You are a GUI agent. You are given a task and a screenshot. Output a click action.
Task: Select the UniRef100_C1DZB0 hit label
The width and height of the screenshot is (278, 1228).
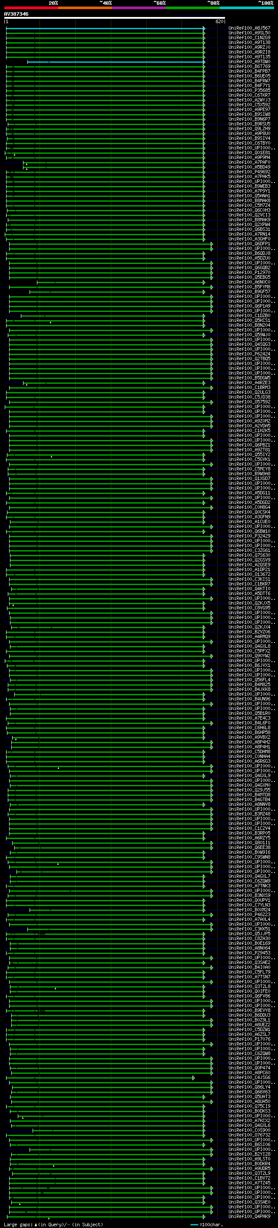pyautogui.click(x=249, y=315)
